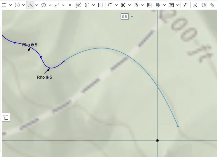Select the Linear pattern tool
The image size is (217, 157).
click(158, 5)
